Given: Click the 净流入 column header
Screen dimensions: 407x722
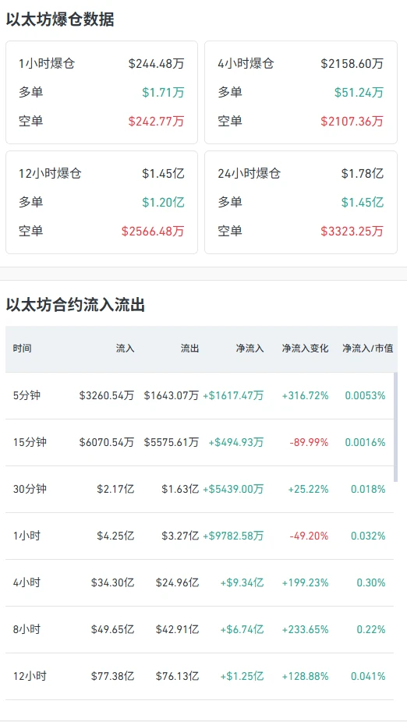Looking at the screenshot, I should click(250, 349).
